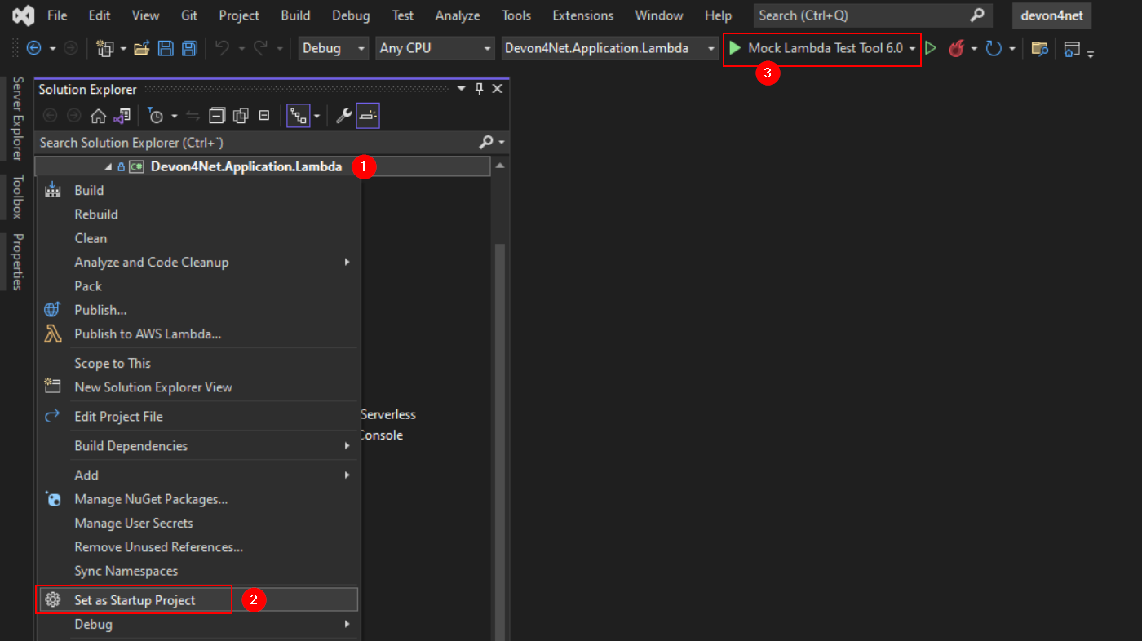This screenshot has height=641, width=1142.
Task: Click the Hot Reload flame icon
Action: [956, 49]
